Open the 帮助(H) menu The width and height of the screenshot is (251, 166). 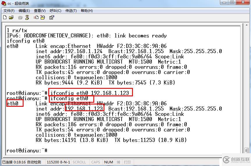click(87, 11)
